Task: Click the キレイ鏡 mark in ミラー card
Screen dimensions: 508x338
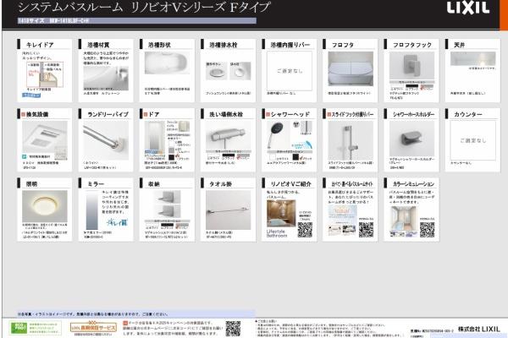Action: pyautogui.click(x=117, y=222)
